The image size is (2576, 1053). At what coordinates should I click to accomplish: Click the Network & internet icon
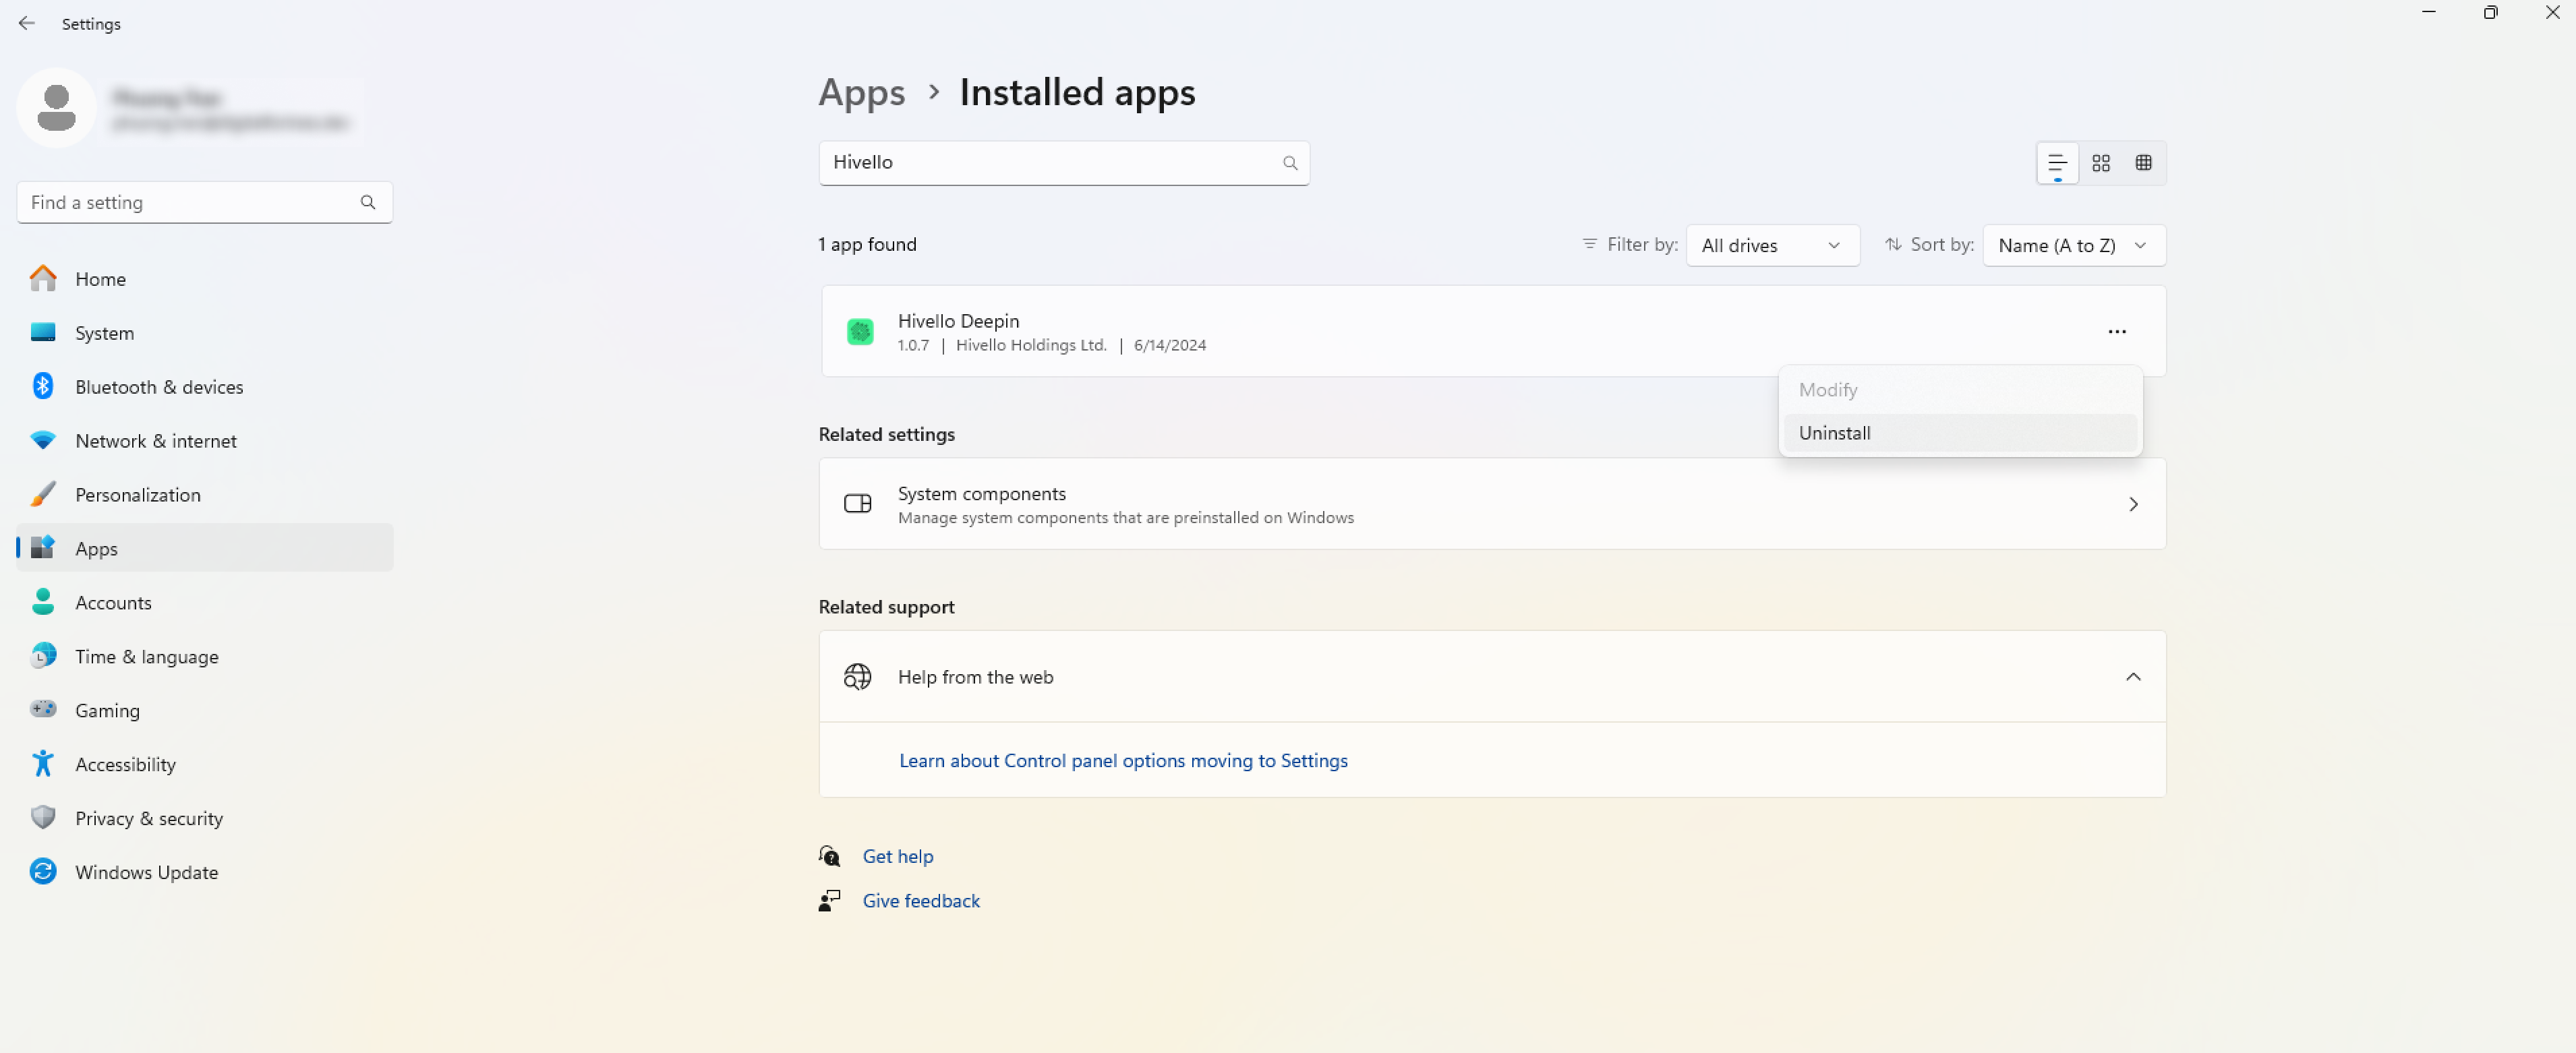pos(43,440)
